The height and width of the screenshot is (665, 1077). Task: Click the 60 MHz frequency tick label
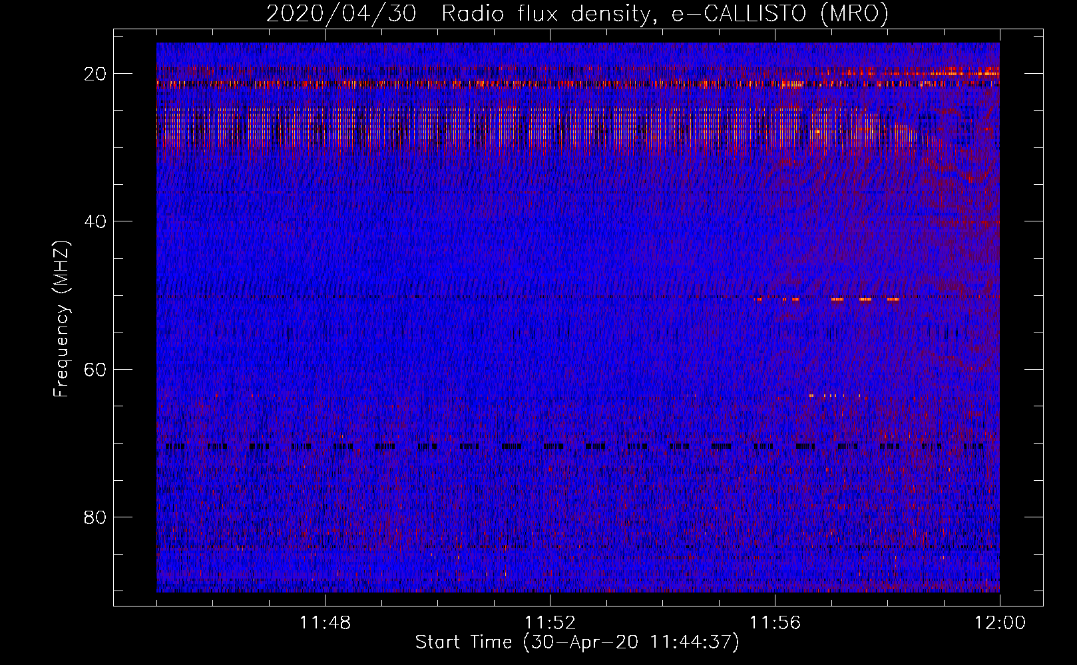tap(95, 369)
